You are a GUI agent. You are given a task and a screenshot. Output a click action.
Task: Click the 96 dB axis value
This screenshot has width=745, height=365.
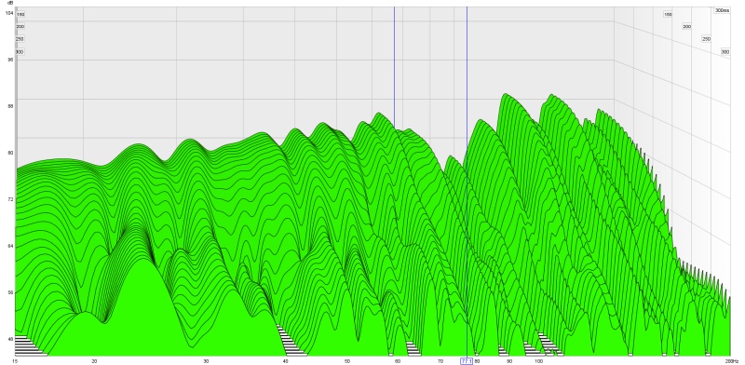pos(10,60)
